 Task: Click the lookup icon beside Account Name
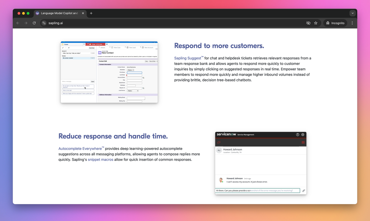coord(143,78)
